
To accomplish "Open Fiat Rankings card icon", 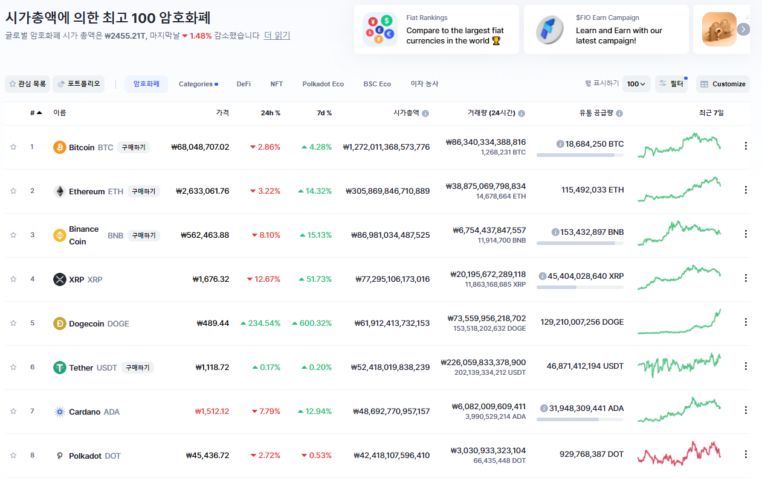I will pos(380,29).
